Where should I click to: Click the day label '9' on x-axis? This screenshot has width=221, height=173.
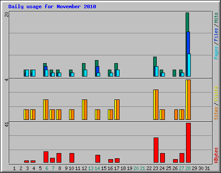pyautogui.click(x=66, y=168)
